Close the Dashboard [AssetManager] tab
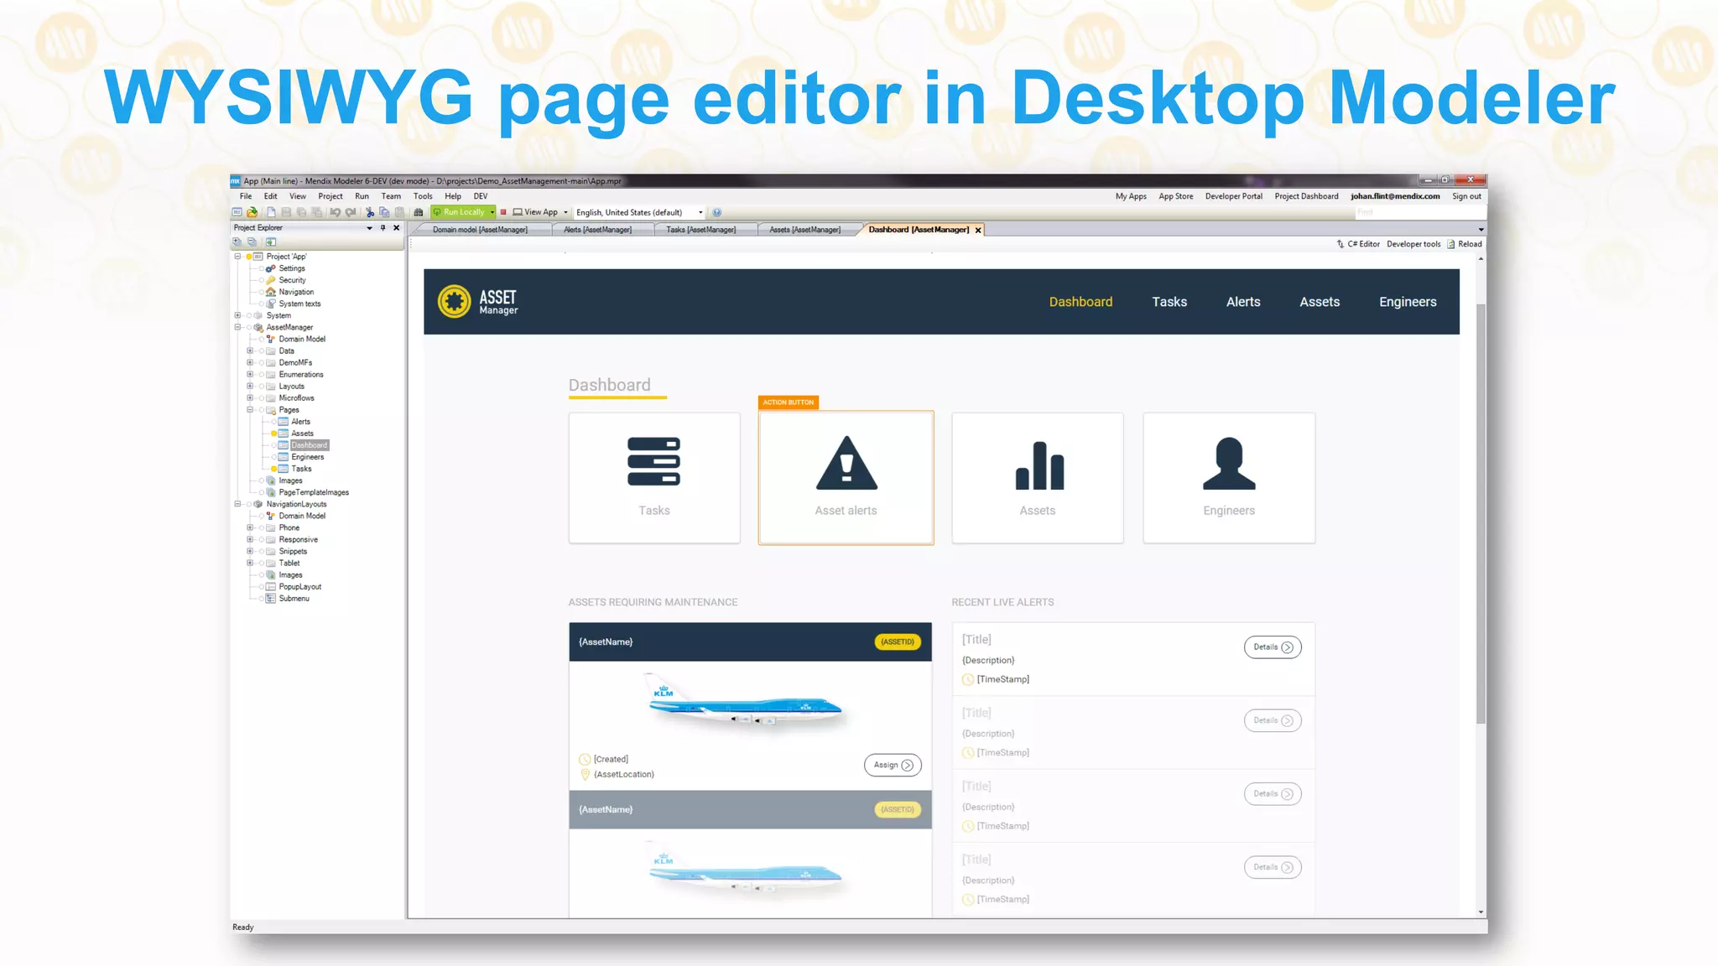The image size is (1718, 966). point(978,230)
